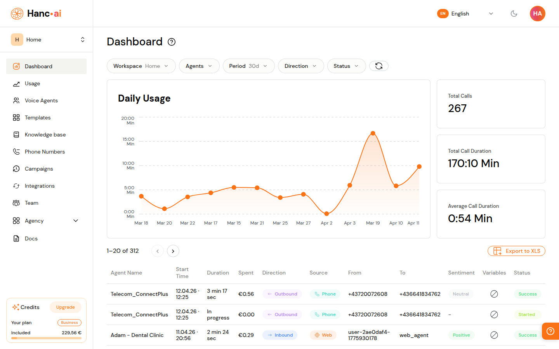Image resolution: width=559 pixels, height=349 pixels.
Task: Toggle dark mode with the moon icon
Action: [x=514, y=14]
